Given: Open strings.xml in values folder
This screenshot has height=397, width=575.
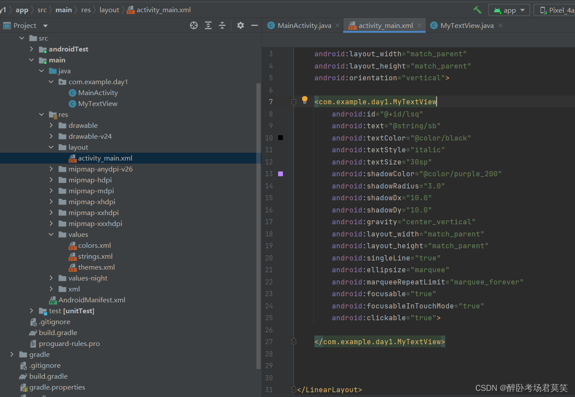Looking at the screenshot, I should coord(91,256).
